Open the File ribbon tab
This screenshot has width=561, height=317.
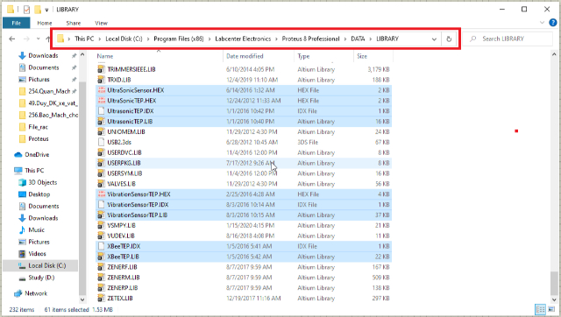pyautogui.click(x=17, y=23)
